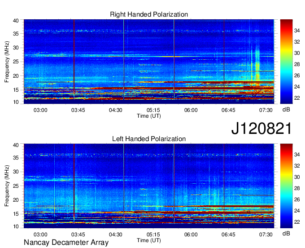
Task: Click the 34 value on Right Handed colorbar
Action: [x=297, y=30]
